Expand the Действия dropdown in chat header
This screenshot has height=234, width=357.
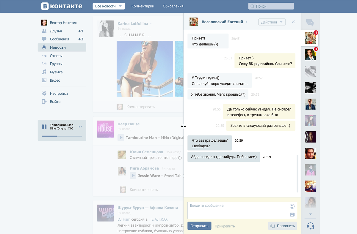click(272, 22)
